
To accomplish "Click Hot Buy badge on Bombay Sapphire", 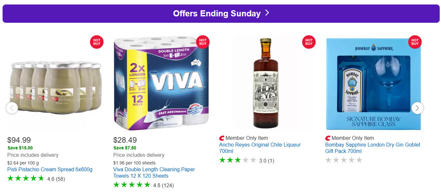I will pos(415,42).
